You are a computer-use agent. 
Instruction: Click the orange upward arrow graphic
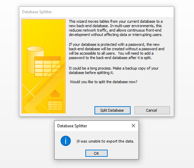tap(55, 93)
